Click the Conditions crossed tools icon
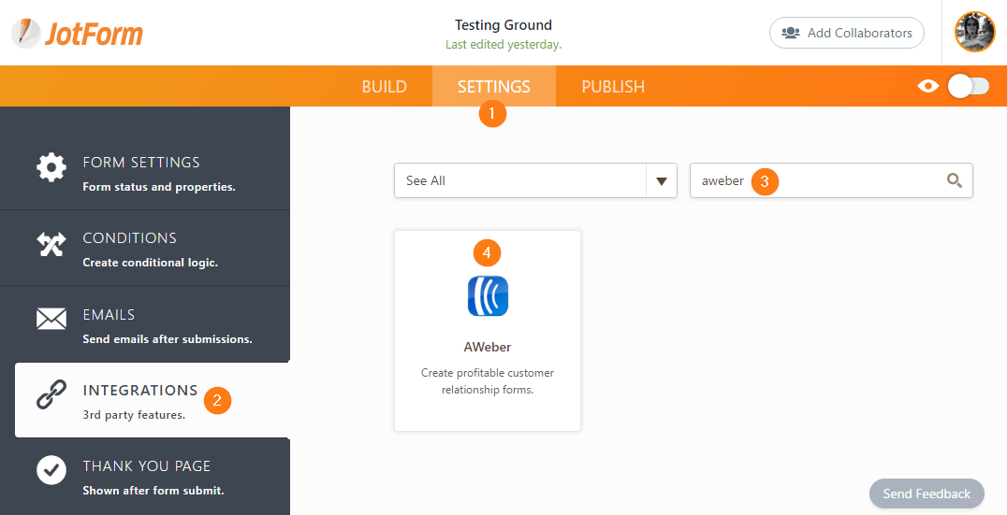Viewport: 1007px width, 515px height. pyautogui.click(x=51, y=244)
